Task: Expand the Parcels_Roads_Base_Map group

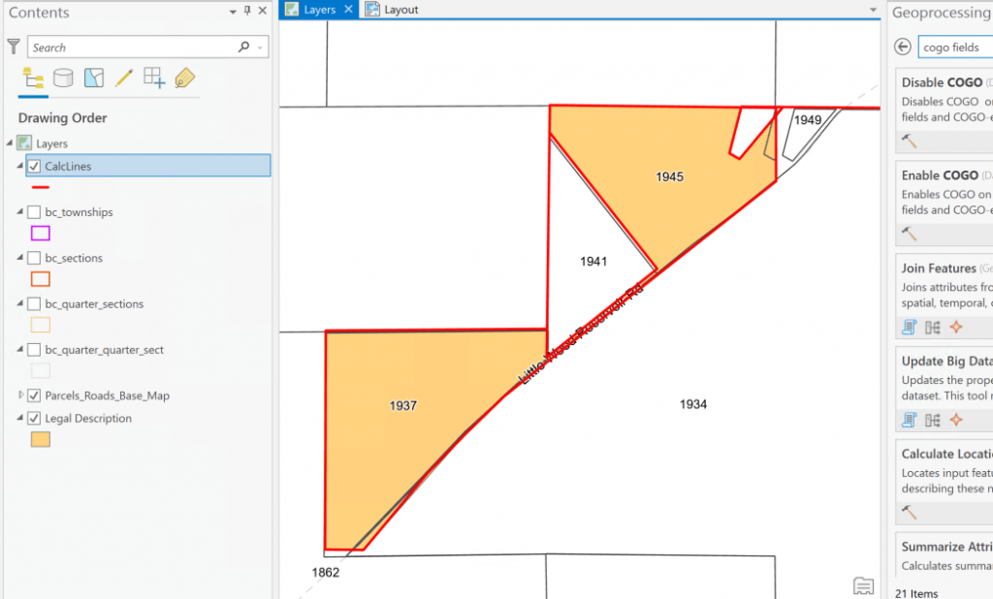Action: coord(21,395)
